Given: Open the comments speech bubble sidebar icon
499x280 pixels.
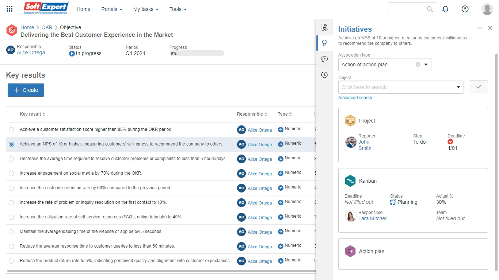Looking at the screenshot, I should tap(324, 59).
